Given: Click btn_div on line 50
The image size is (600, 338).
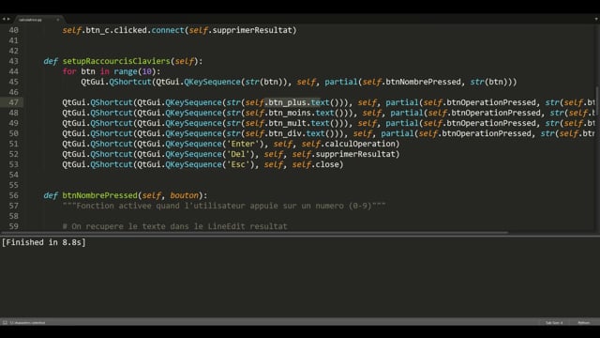Looking at the screenshot, I should click(x=285, y=133).
